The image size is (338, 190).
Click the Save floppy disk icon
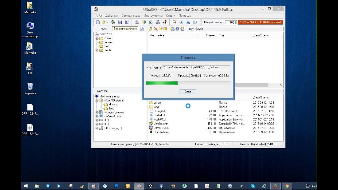click(x=120, y=22)
